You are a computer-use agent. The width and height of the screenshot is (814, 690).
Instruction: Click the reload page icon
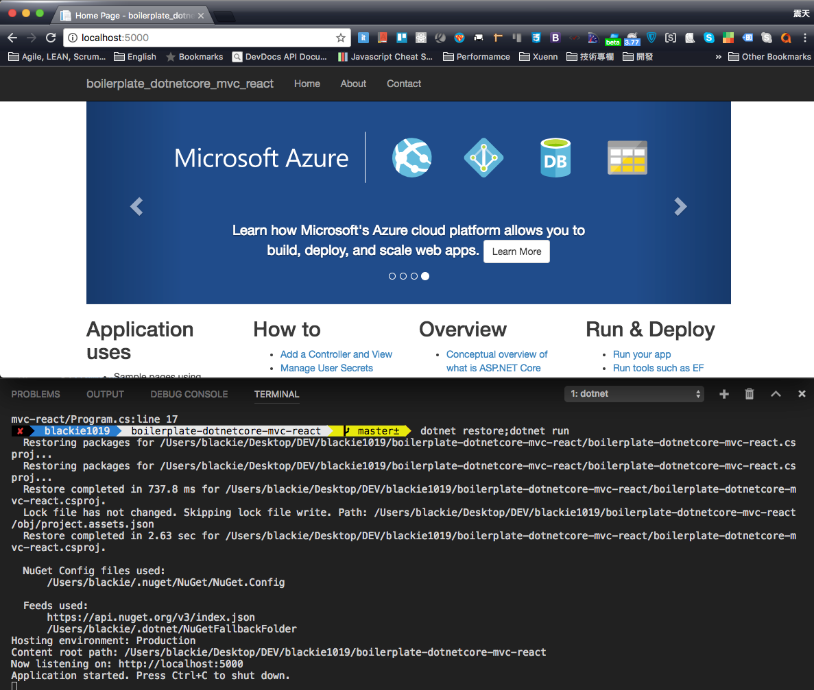click(51, 38)
